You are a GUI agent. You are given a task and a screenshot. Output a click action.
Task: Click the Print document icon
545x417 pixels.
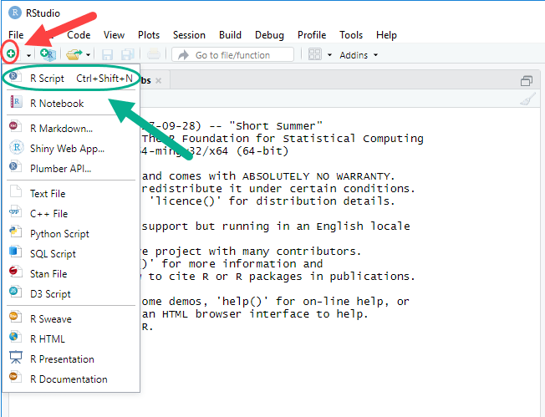pos(153,54)
